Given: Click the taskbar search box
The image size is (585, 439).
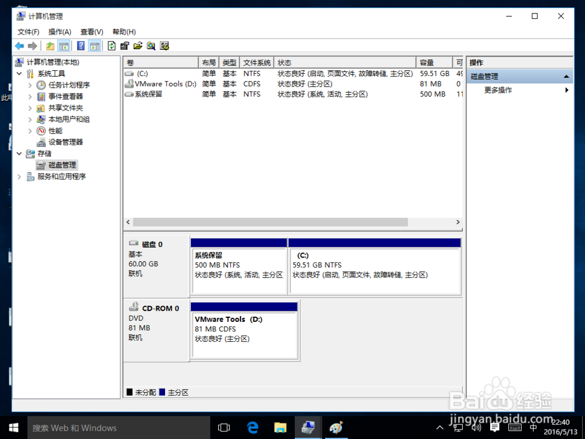Looking at the screenshot, I should coord(119,428).
